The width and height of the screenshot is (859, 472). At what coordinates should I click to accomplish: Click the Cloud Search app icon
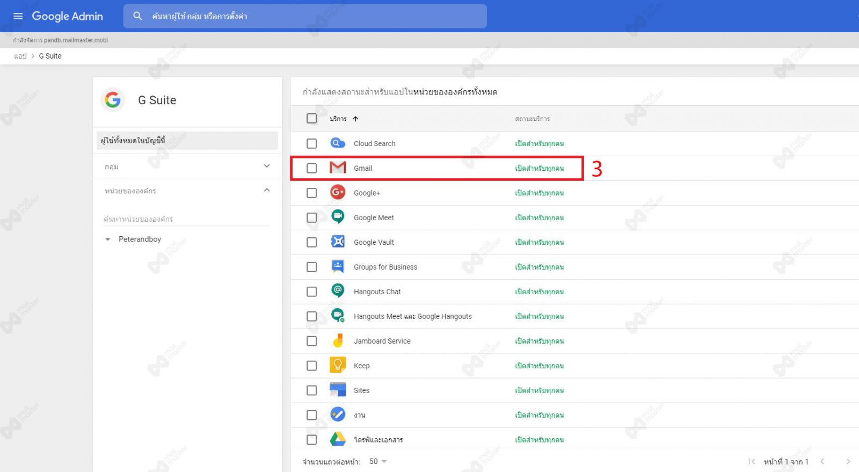[338, 143]
